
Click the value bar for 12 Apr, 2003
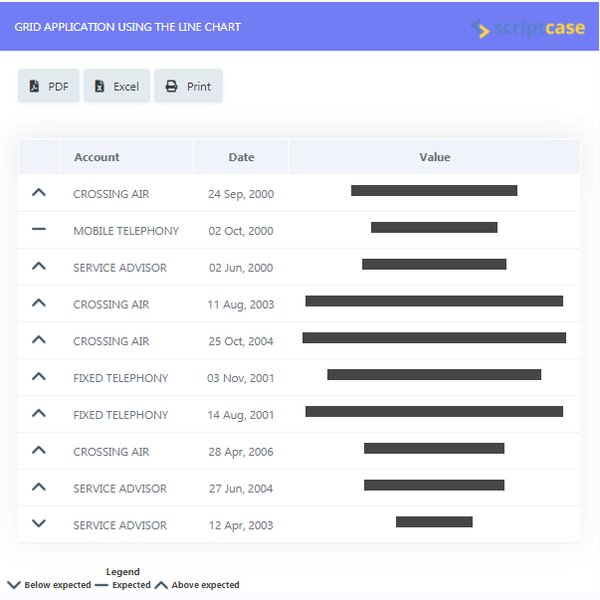(x=434, y=522)
